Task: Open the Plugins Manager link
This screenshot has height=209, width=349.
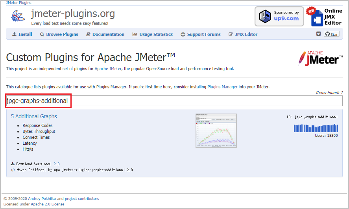Action: (x=222, y=87)
